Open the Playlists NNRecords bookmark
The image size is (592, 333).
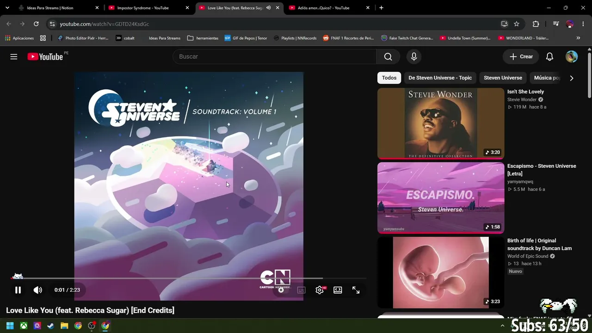point(295,38)
